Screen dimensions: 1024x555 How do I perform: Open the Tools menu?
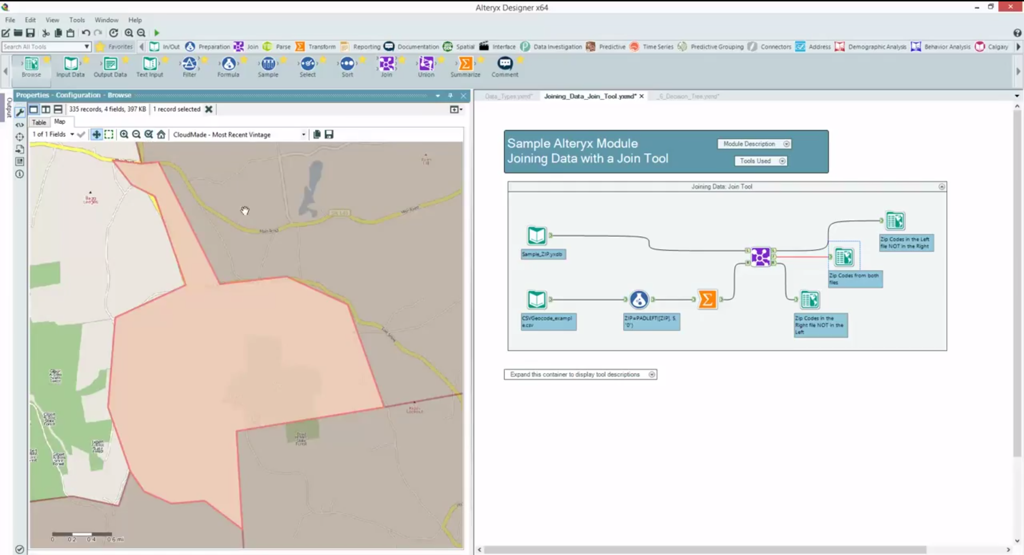(x=77, y=20)
